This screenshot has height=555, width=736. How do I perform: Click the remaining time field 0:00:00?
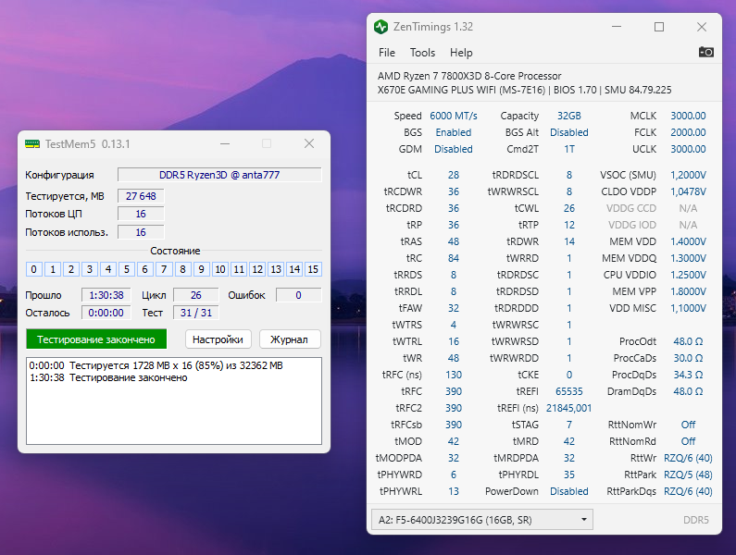point(106,313)
